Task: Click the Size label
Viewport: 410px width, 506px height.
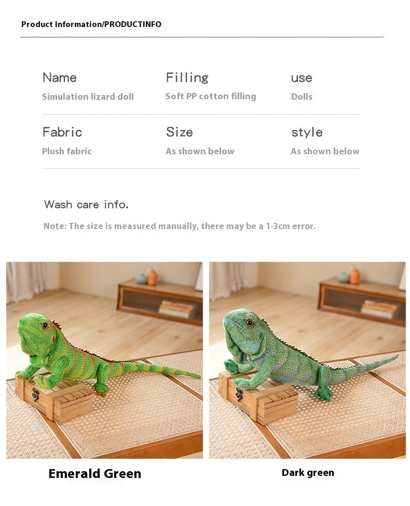Action: [x=180, y=132]
